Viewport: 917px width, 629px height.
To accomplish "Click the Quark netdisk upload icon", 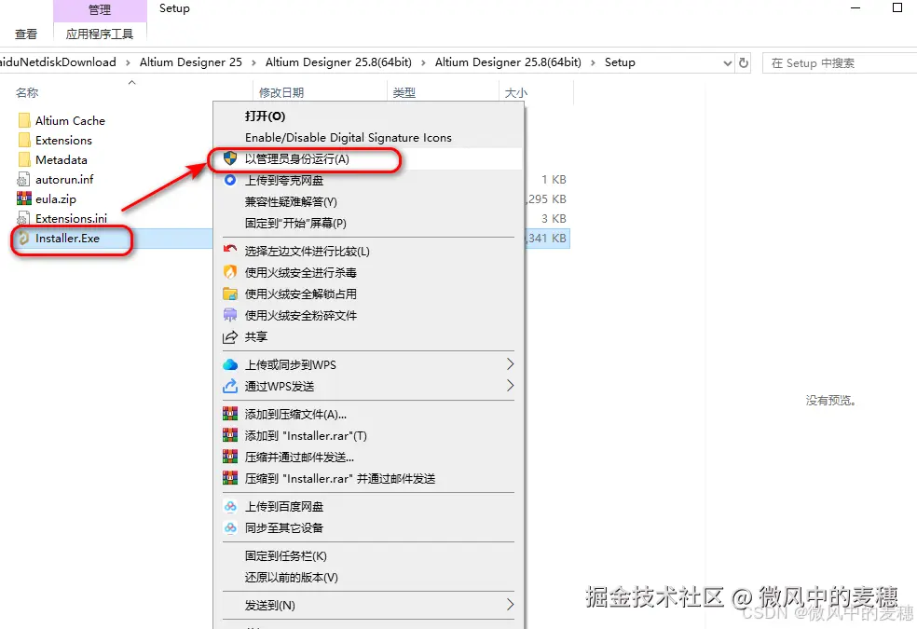I will click(230, 180).
